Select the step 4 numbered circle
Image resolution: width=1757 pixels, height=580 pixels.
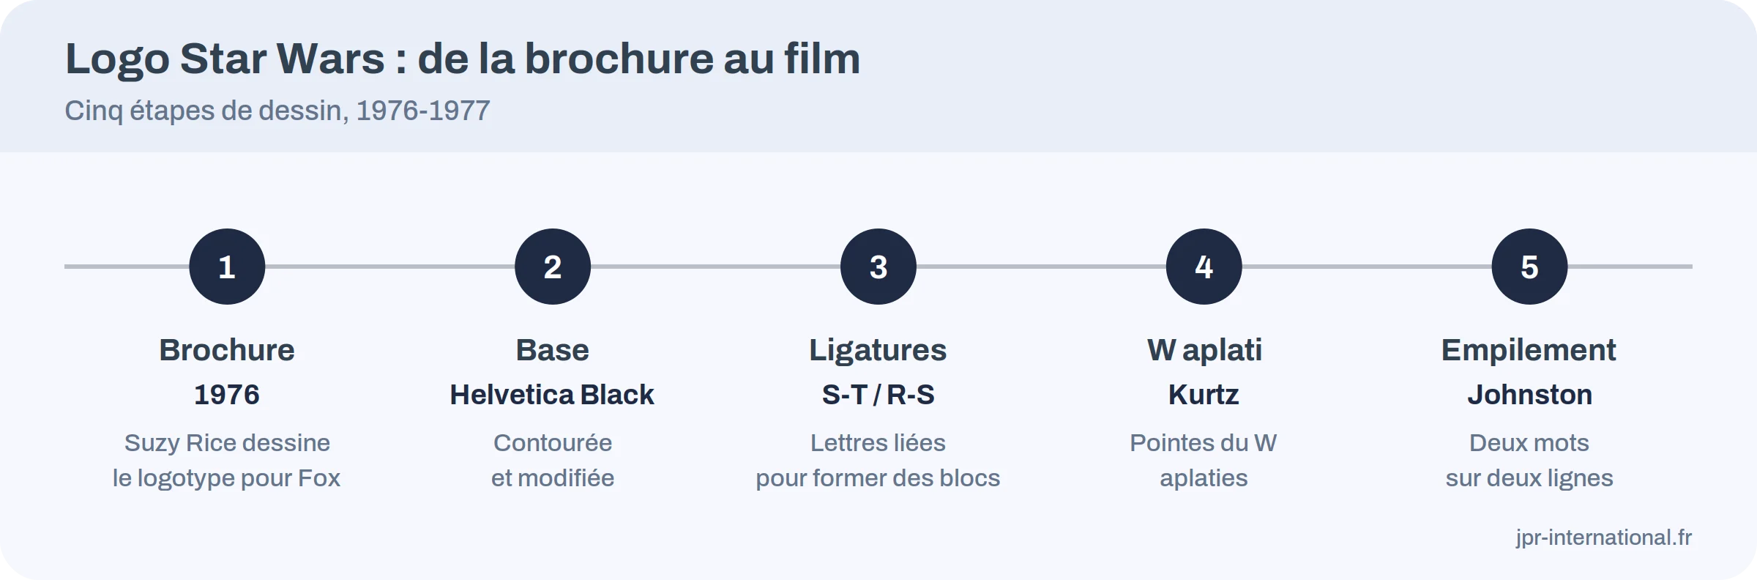click(x=1204, y=267)
